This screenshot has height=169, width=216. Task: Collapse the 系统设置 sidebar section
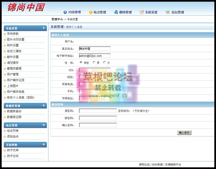click(x=44, y=28)
